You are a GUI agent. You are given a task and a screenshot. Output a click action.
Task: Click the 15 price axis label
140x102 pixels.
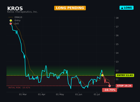[117, 44]
